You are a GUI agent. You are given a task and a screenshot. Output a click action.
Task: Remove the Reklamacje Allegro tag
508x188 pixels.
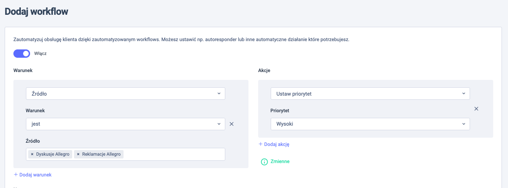[78, 154]
